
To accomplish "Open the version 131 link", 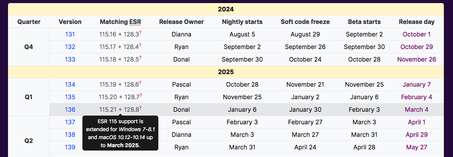I will pyautogui.click(x=70, y=34).
